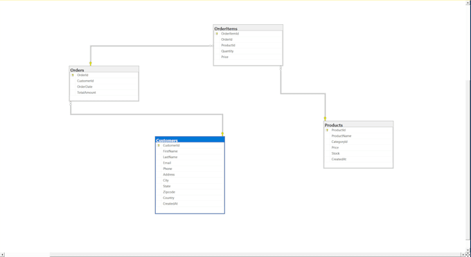
Task: Select the key endpoint above Customers table
Action: (x=222, y=134)
